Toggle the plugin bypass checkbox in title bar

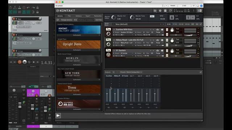pos(202,6)
